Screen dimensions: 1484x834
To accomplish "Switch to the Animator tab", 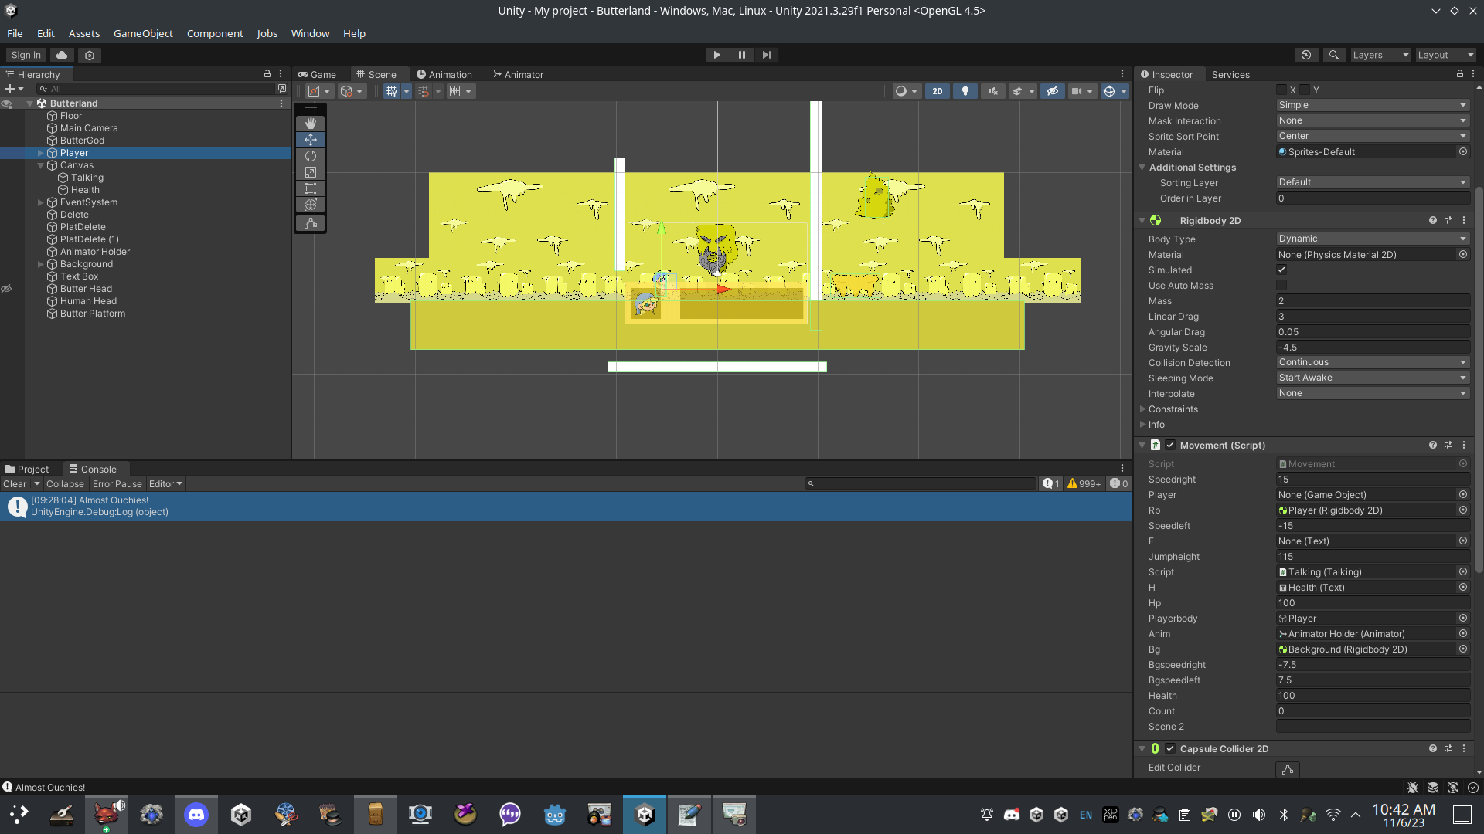I will pyautogui.click(x=518, y=75).
